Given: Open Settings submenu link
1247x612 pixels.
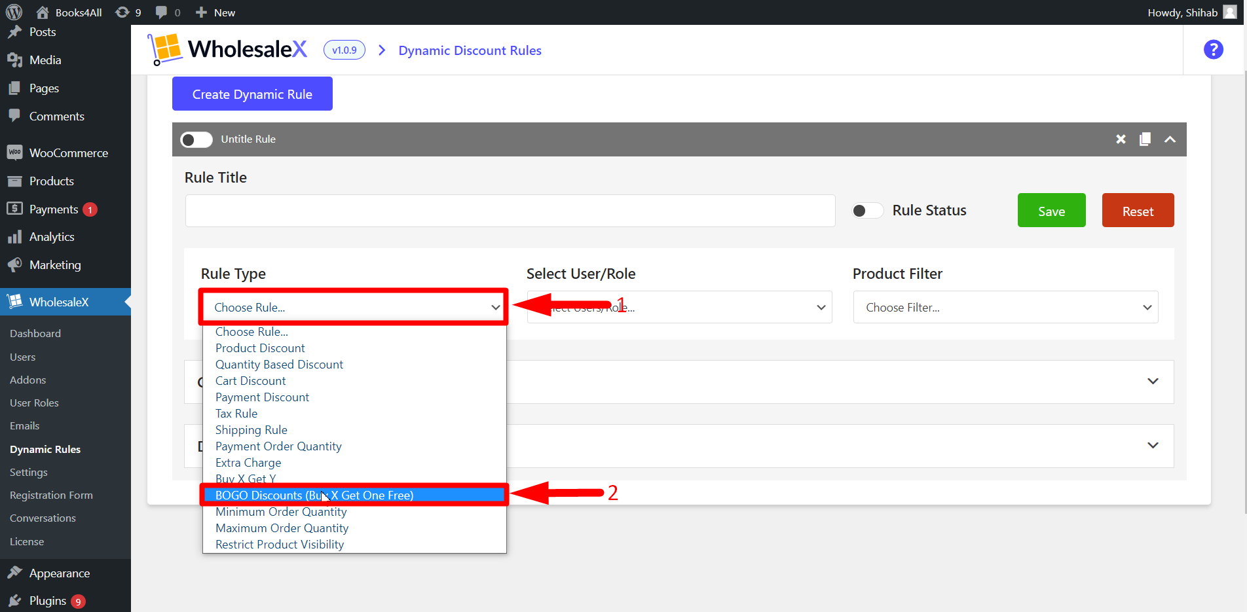Looking at the screenshot, I should tap(29, 473).
